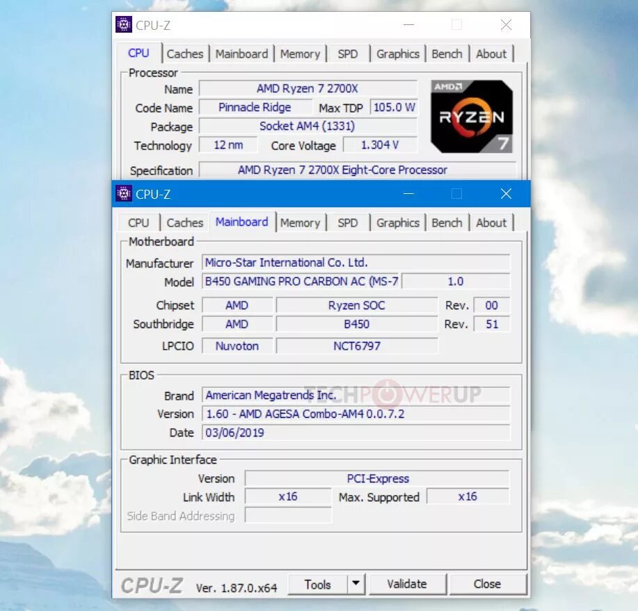Open Memory tab in front window
638x611 pixels.
tap(301, 222)
